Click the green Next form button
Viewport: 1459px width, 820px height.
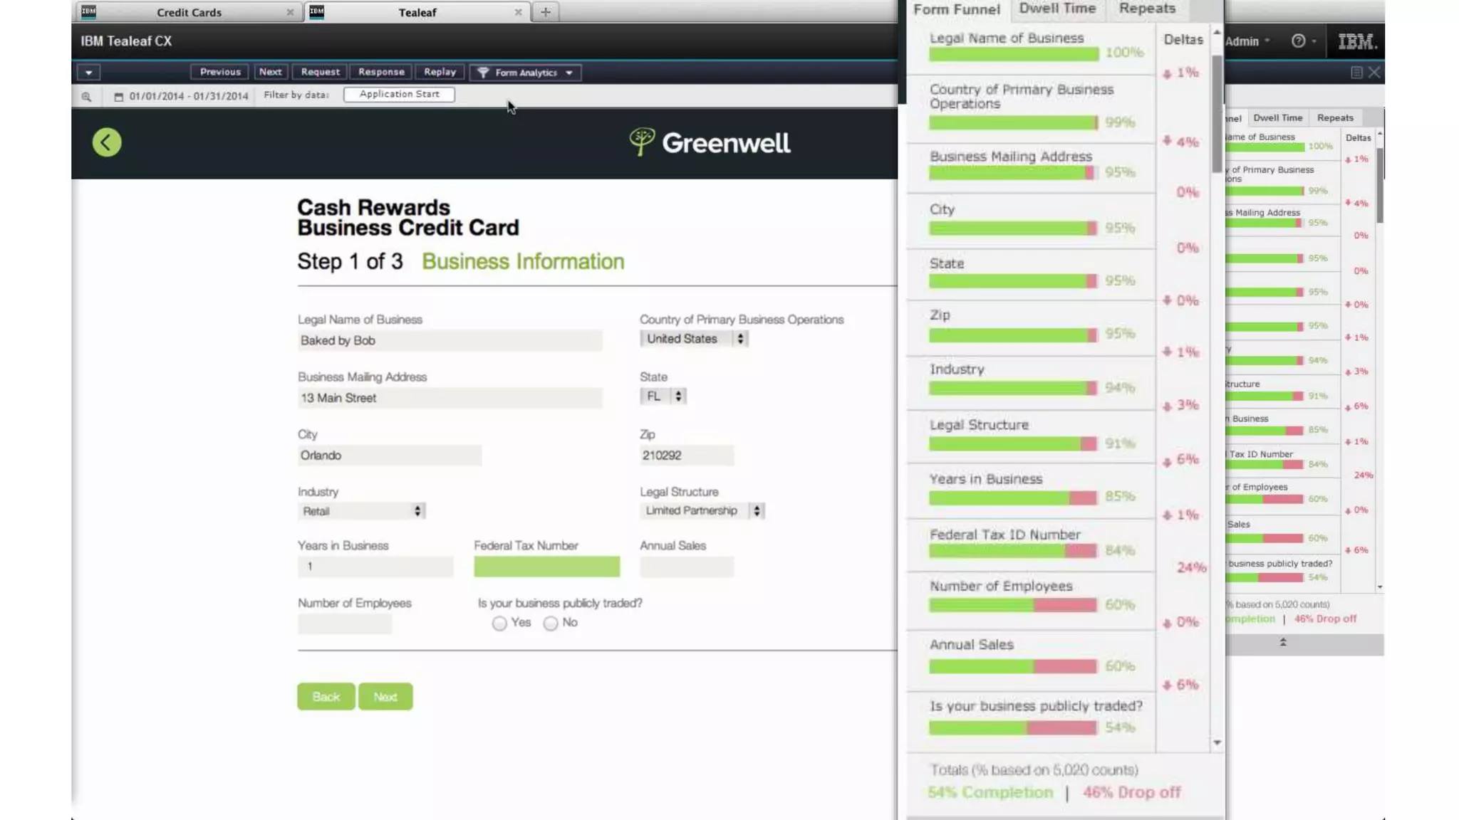tap(385, 696)
